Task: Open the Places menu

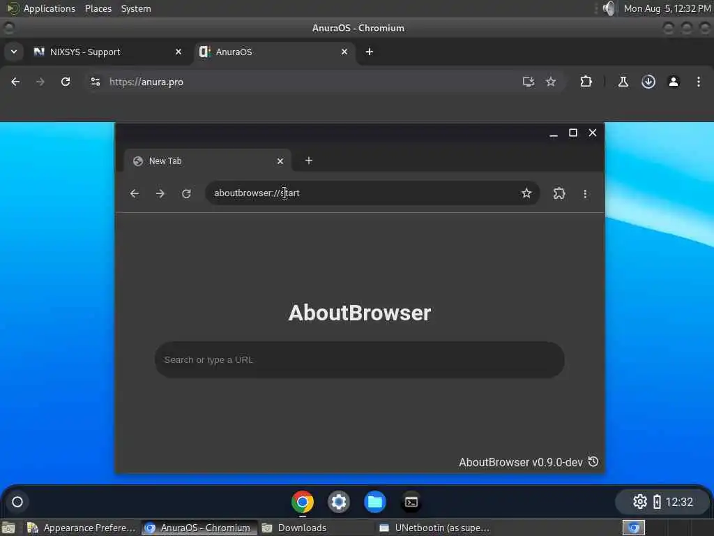Action: (x=98, y=8)
